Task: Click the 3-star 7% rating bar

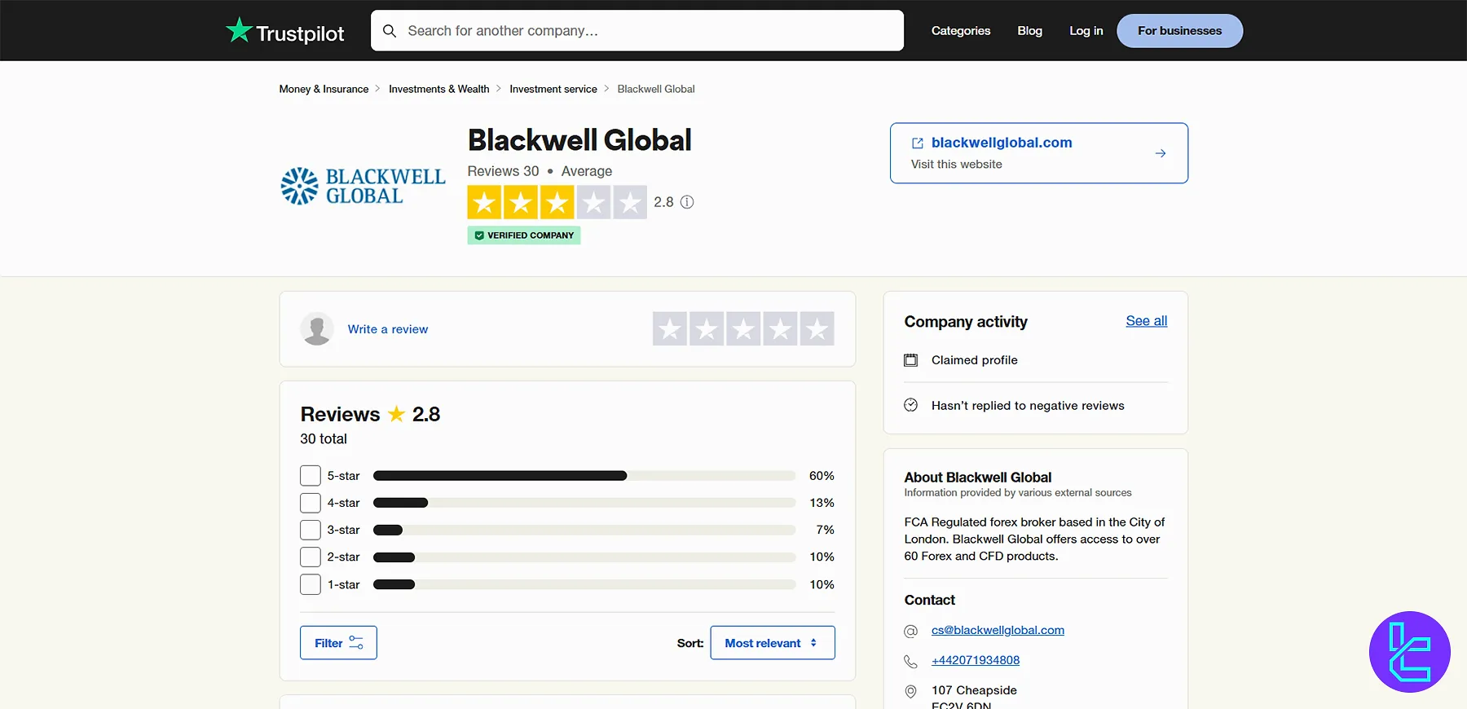Action: (x=584, y=530)
